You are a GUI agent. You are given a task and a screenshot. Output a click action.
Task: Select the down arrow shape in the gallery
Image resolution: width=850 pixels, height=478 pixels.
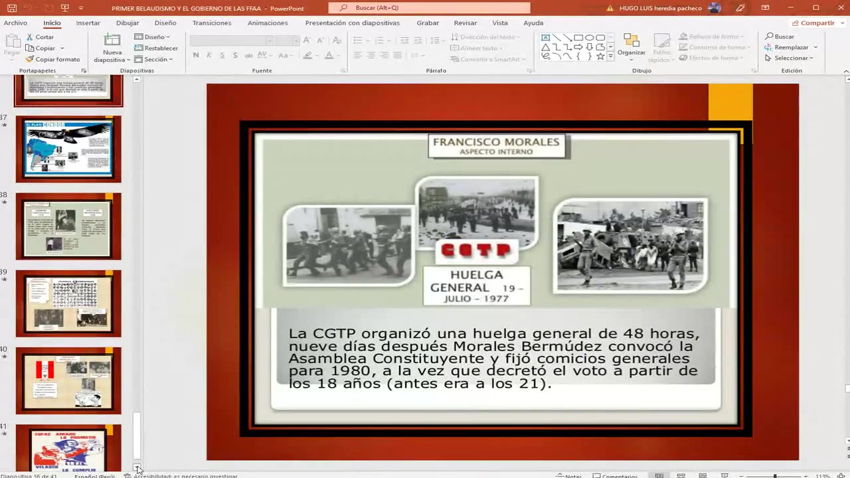click(589, 47)
